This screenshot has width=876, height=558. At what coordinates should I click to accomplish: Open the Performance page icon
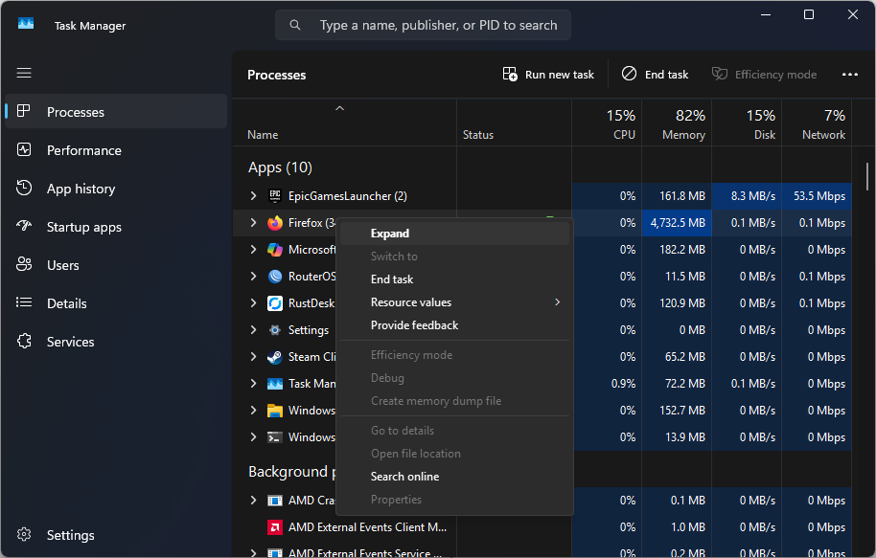25,150
